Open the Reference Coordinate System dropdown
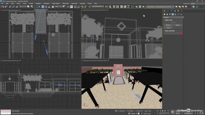 [x=58, y=6]
